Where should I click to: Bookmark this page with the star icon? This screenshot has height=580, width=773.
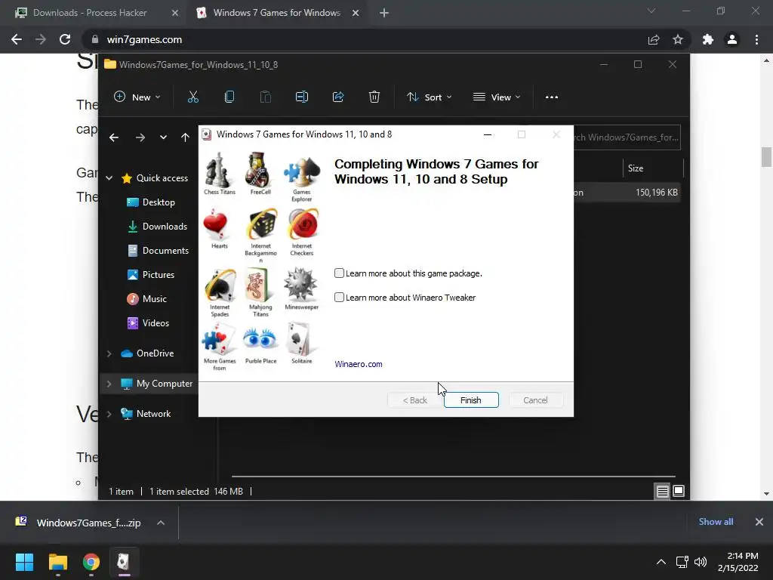tap(678, 39)
